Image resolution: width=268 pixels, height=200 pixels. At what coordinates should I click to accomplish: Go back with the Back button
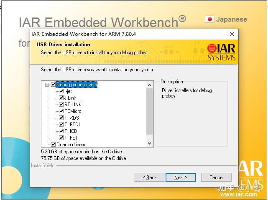point(150,177)
